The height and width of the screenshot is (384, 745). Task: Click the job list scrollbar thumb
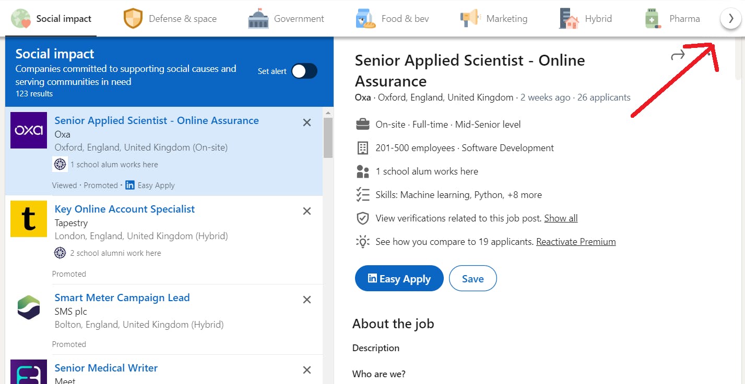click(x=328, y=138)
